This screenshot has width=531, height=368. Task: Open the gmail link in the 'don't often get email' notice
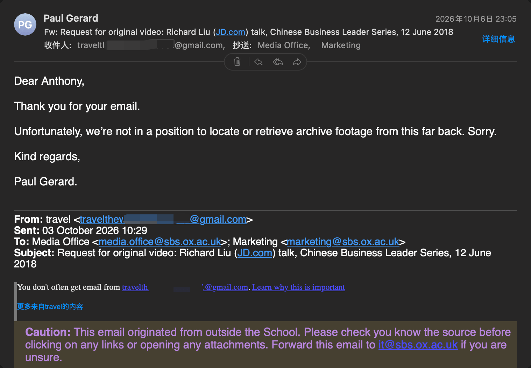[185, 287]
